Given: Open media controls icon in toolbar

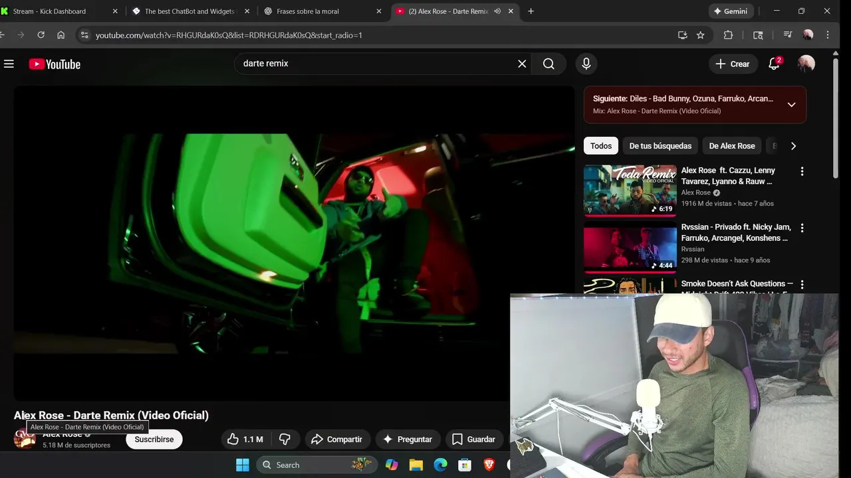Looking at the screenshot, I should click(x=787, y=35).
